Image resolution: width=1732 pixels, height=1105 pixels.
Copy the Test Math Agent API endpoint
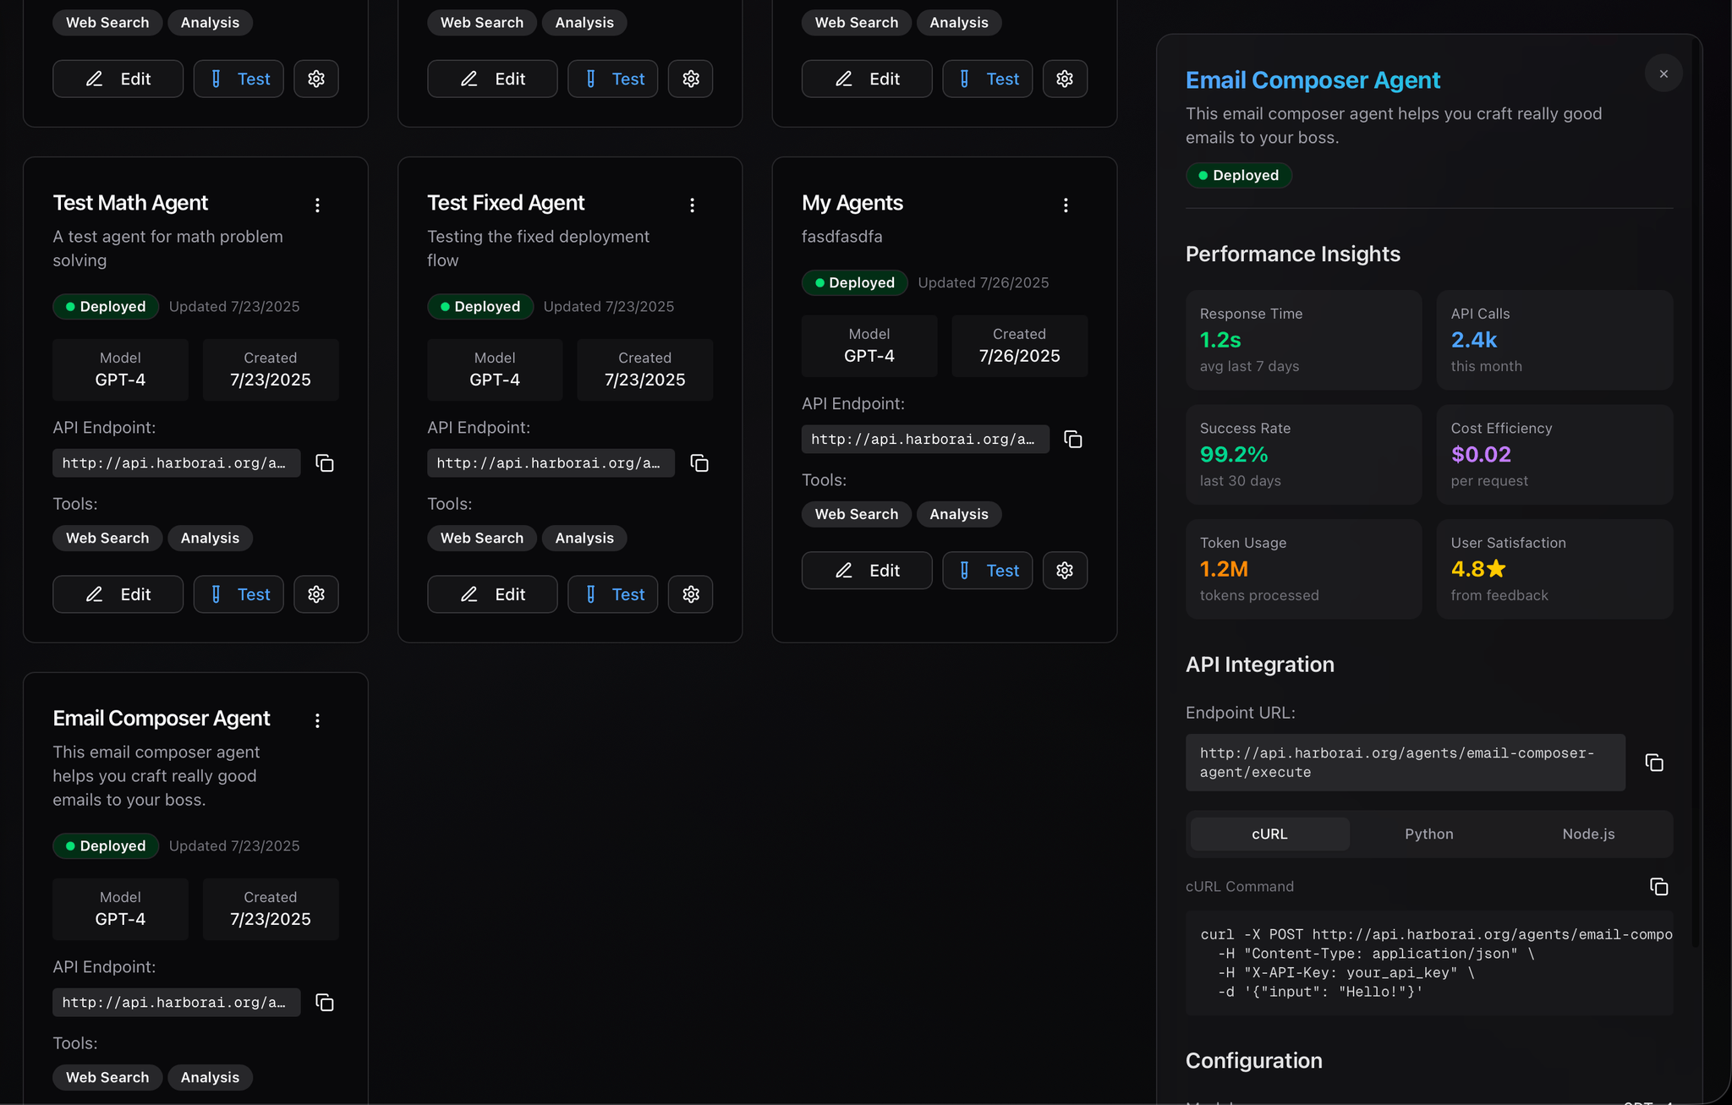324,462
